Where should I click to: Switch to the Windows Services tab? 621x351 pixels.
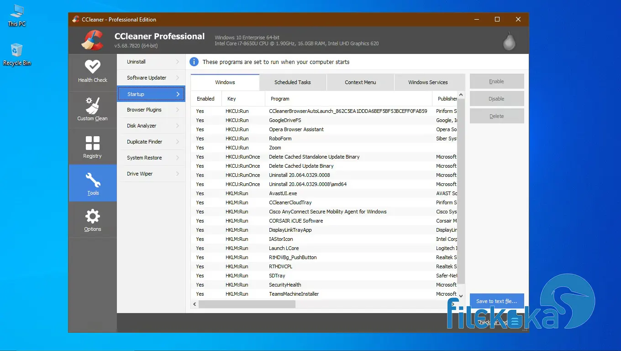pyautogui.click(x=428, y=82)
